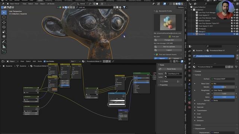Image resolution: width=239 pixels, height=134 pixels.
Task: Open the Global transform orientation dropdown
Action: tap(82, 4)
